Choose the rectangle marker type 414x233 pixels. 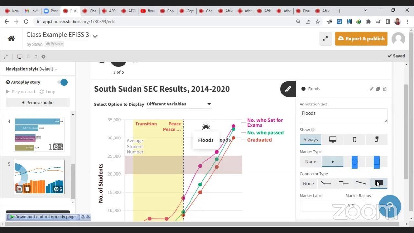(376, 161)
